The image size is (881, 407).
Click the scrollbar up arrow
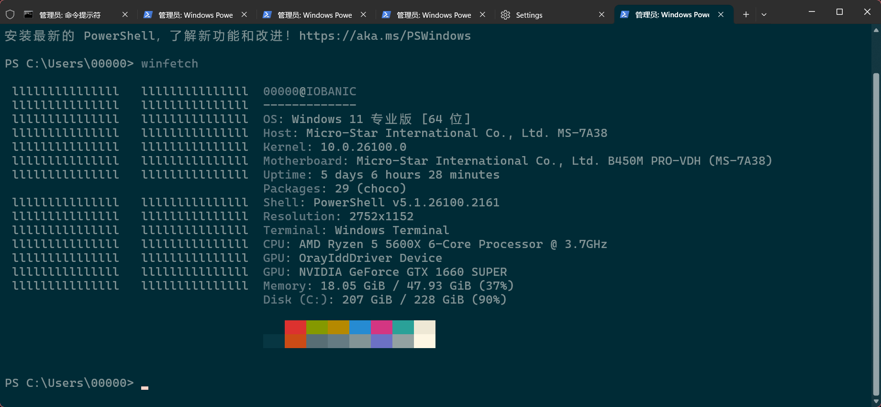point(876,30)
